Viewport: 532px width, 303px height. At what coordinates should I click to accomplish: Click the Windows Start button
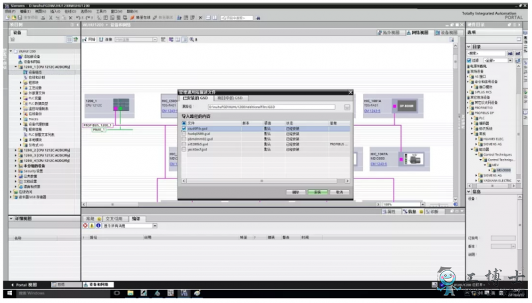(x=9, y=293)
